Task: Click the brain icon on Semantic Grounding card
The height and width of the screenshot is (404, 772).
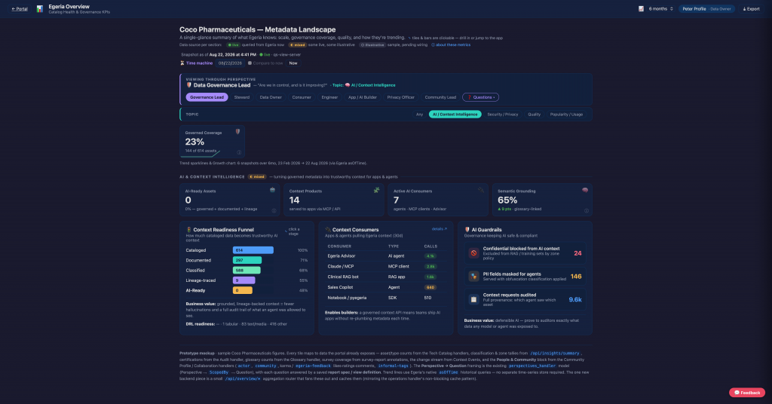Action: click(x=585, y=190)
